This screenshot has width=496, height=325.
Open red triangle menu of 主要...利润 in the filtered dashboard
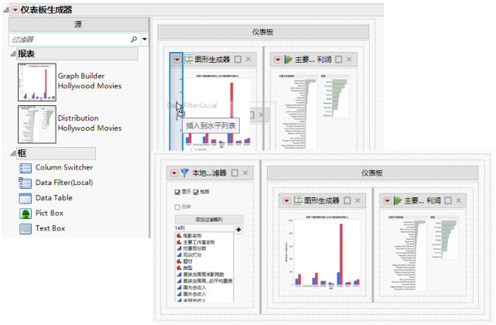pyautogui.click(x=387, y=200)
